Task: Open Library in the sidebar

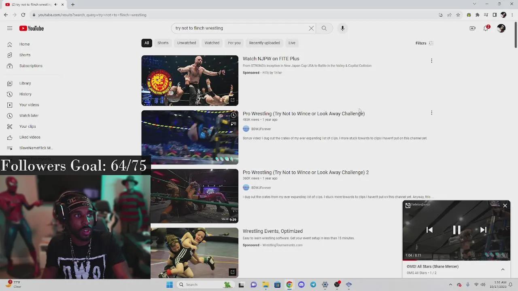Action: coord(25,83)
